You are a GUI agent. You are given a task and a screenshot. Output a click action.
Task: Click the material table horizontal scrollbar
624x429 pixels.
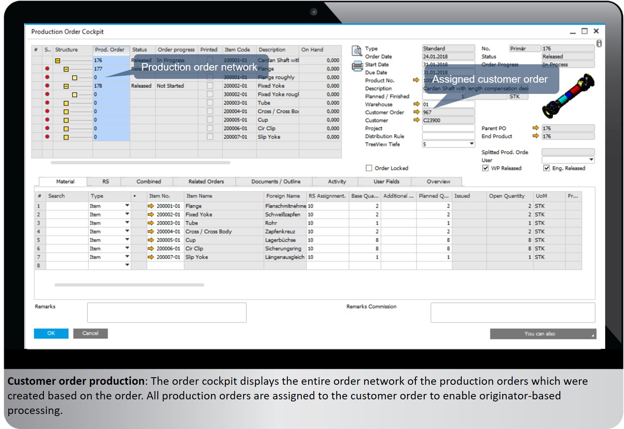129,285
